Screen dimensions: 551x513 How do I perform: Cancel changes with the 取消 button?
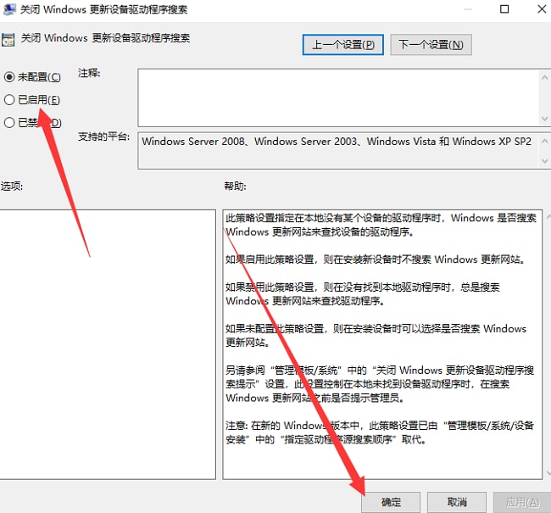[x=456, y=502]
